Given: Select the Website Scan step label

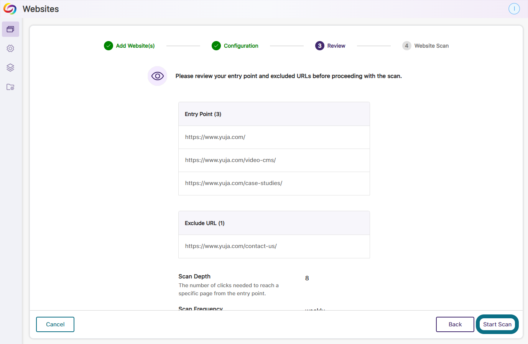Looking at the screenshot, I should (x=431, y=46).
